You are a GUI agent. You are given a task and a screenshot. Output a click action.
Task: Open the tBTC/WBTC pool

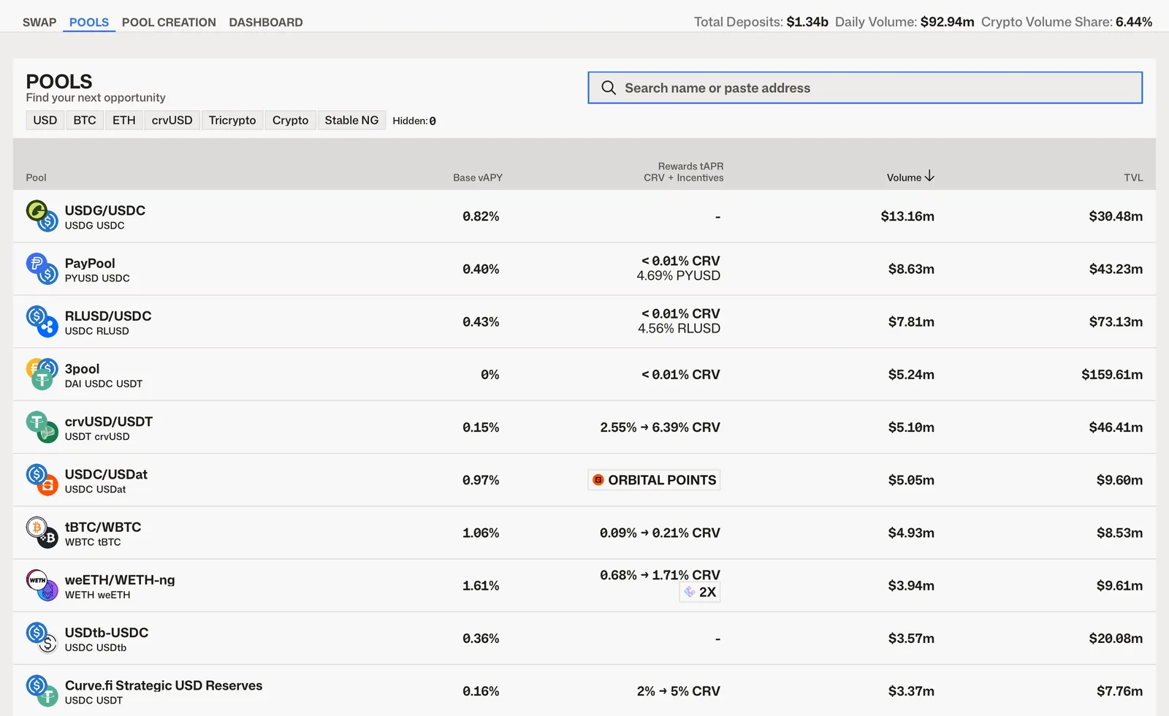pos(584,533)
